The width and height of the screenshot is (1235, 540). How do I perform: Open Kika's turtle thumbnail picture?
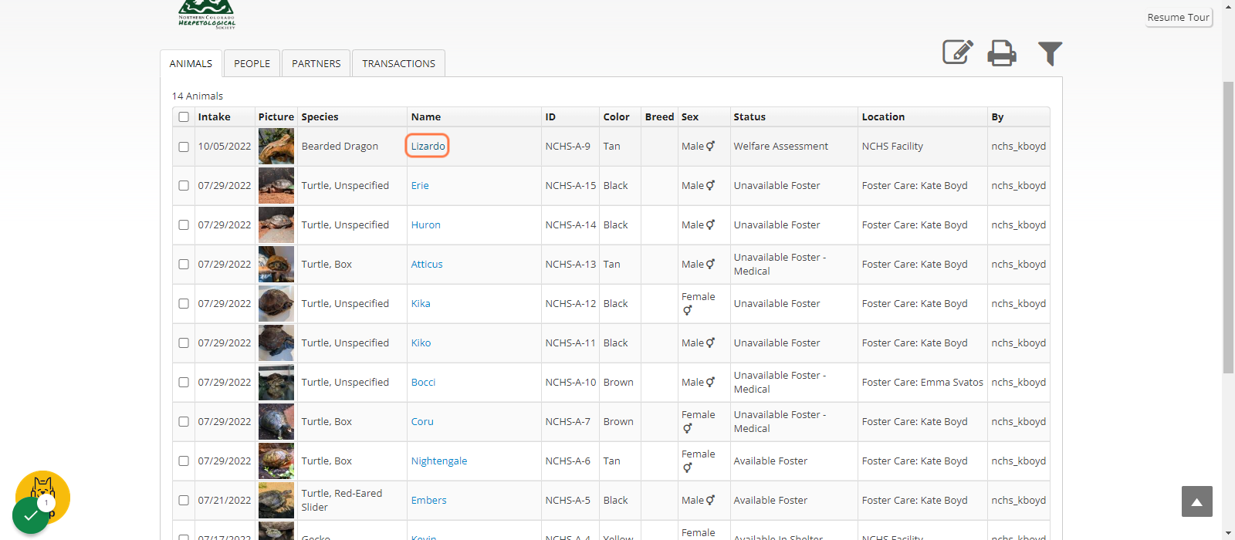(x=276, y=304)
